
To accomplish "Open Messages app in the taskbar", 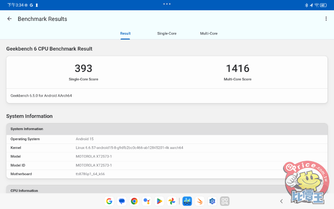I will pyautogui.click(x=122, y=201).
